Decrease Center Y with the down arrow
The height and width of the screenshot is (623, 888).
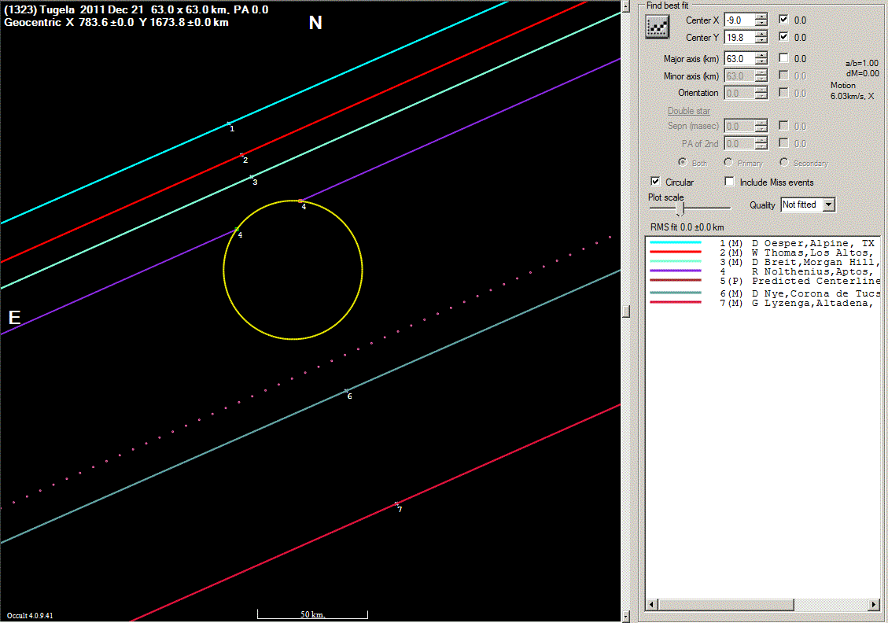pos(761,41)
